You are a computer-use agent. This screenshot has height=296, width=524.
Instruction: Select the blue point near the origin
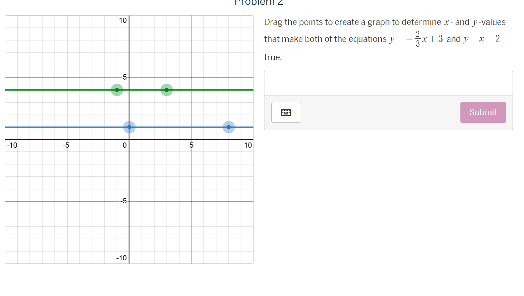(129, 127)
